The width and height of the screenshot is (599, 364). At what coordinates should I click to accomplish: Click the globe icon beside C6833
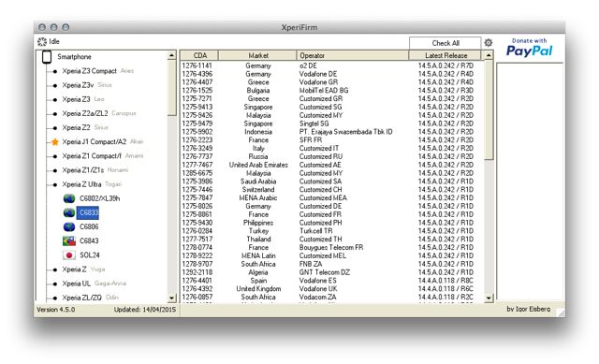(69, 212)
